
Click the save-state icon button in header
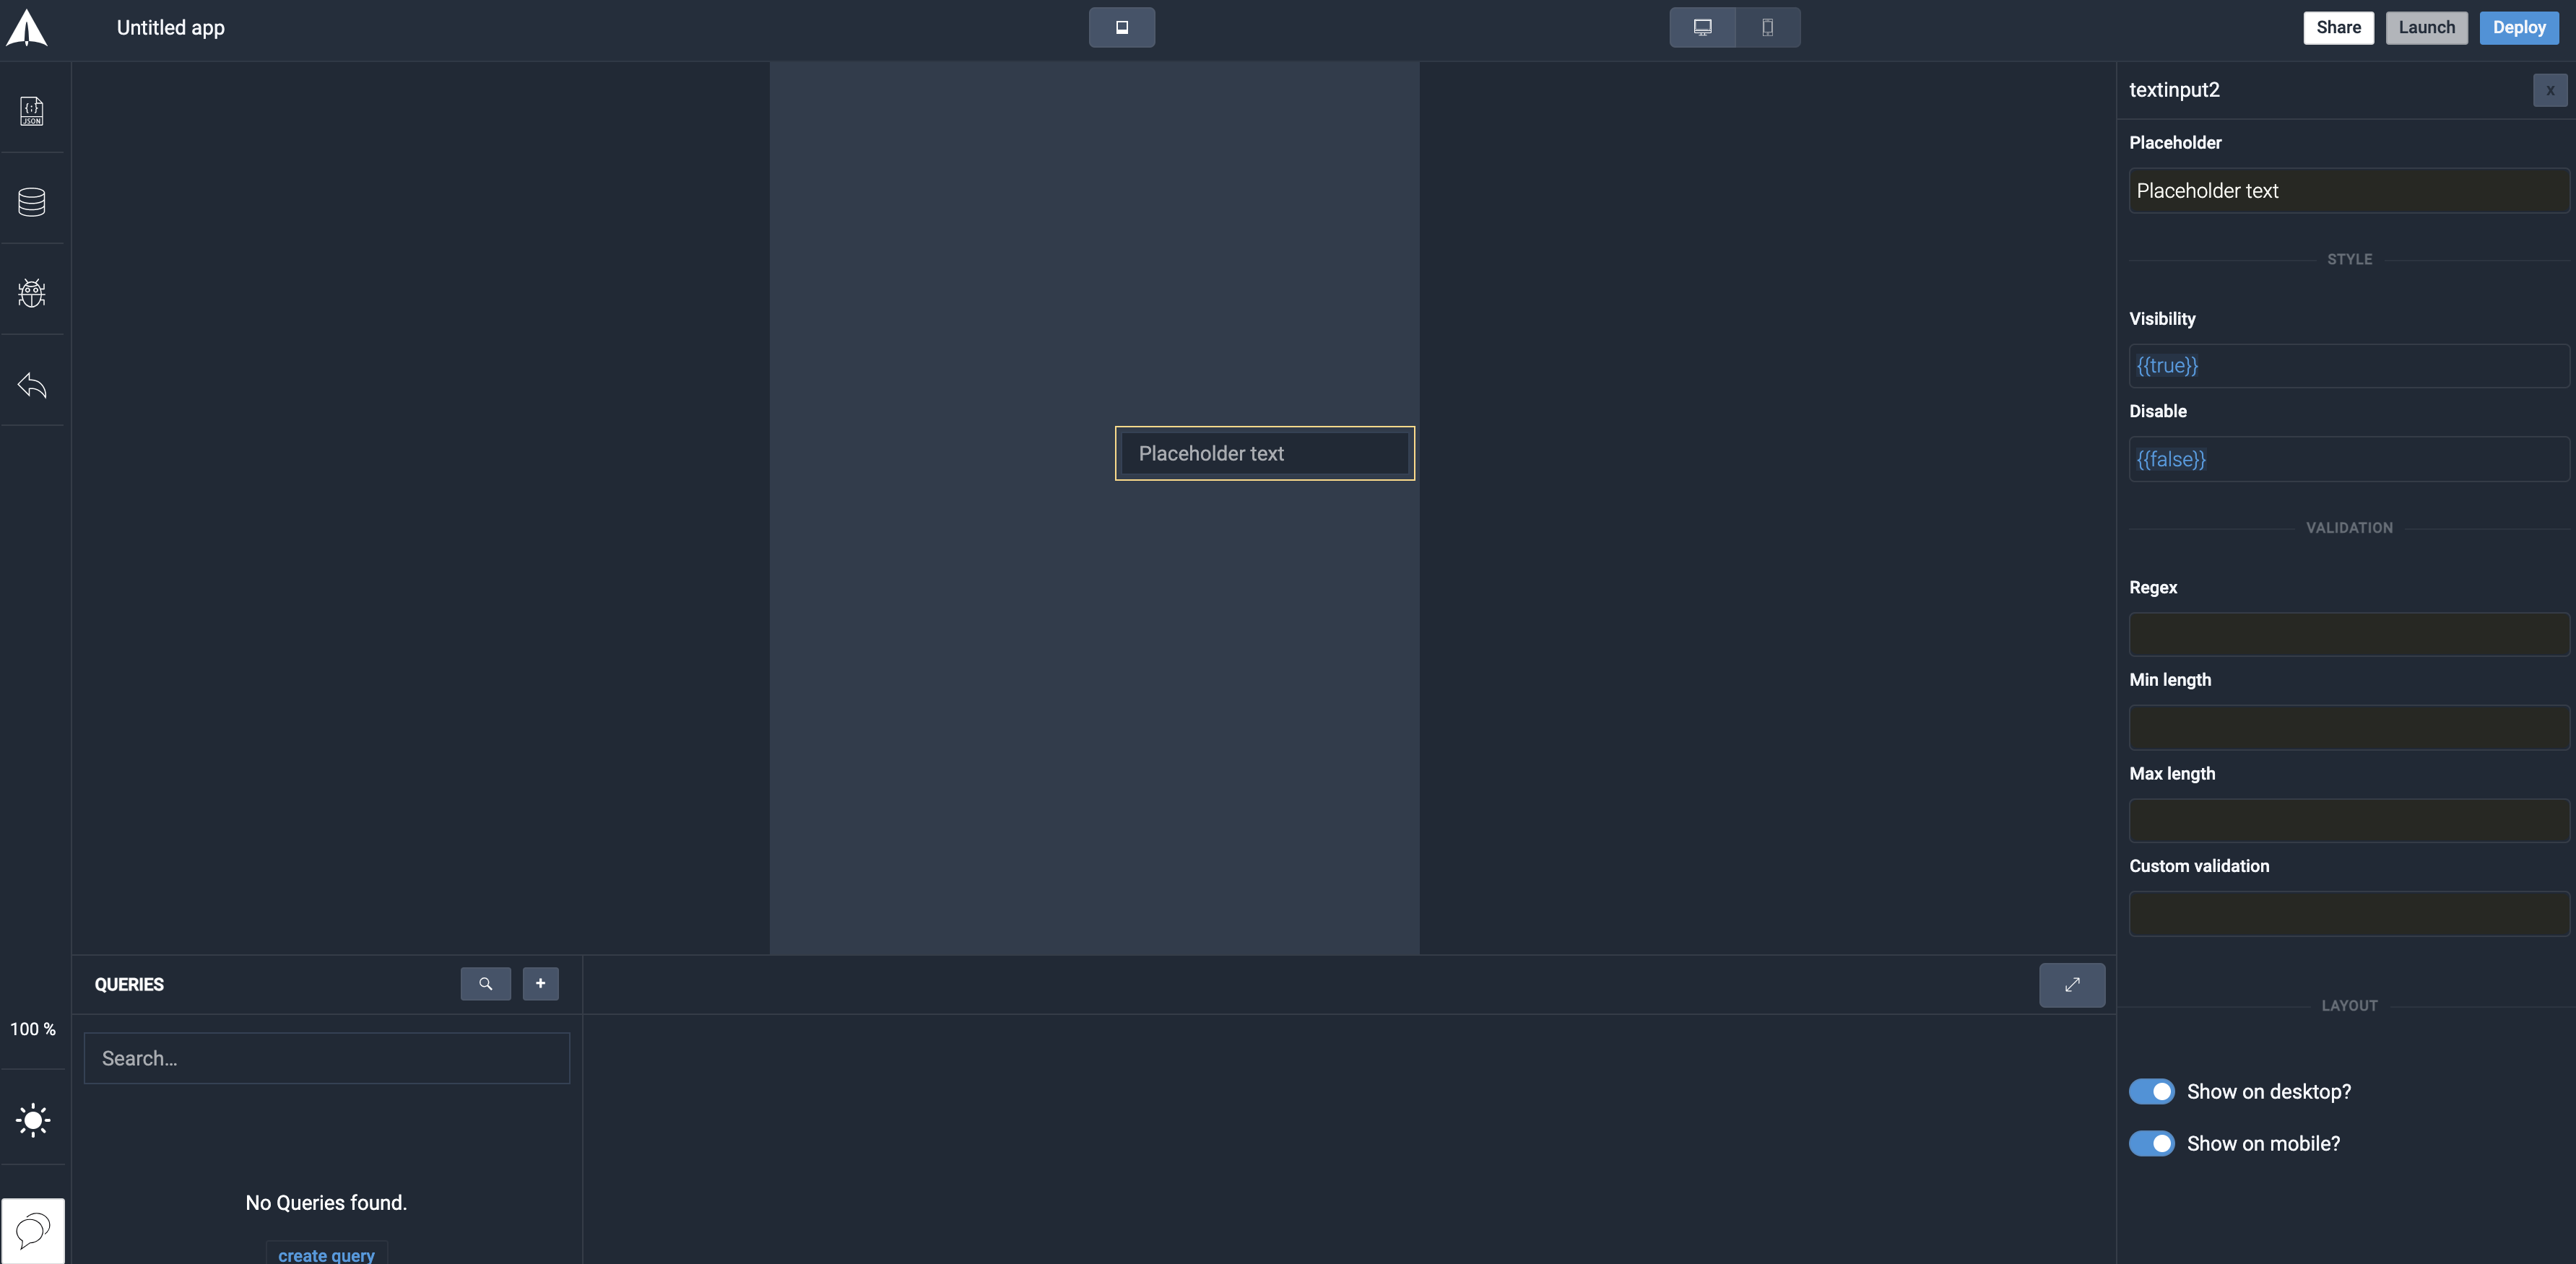(x=1122, y=27)
